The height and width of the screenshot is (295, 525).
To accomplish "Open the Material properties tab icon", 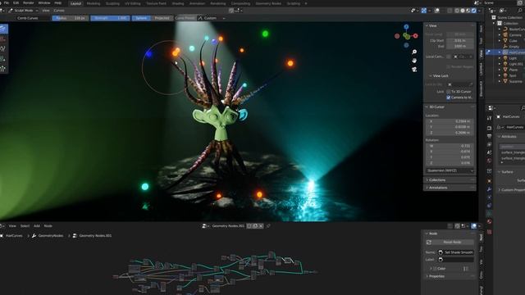I will pos(489,221).
